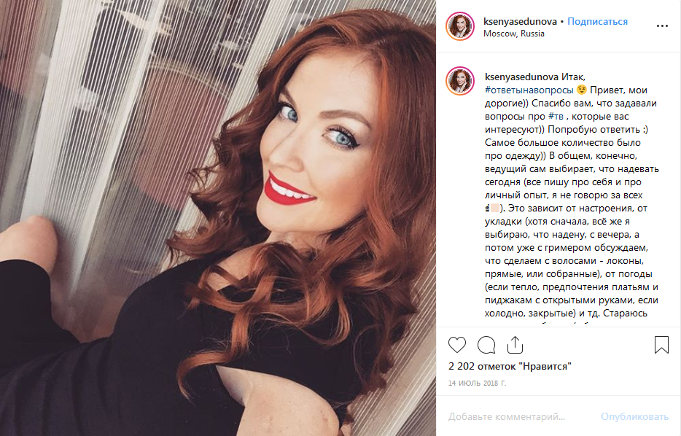Follow the account via Подписаться
This screenshot has height=436, width=681.
tap(597, 21)
